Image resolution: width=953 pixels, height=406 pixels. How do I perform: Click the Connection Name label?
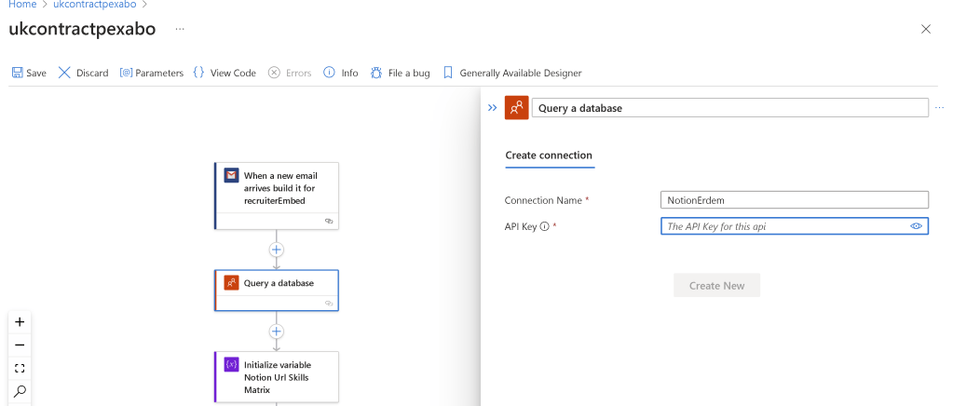[544, 200]
